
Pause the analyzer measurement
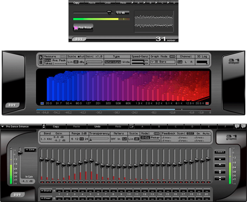41,62
